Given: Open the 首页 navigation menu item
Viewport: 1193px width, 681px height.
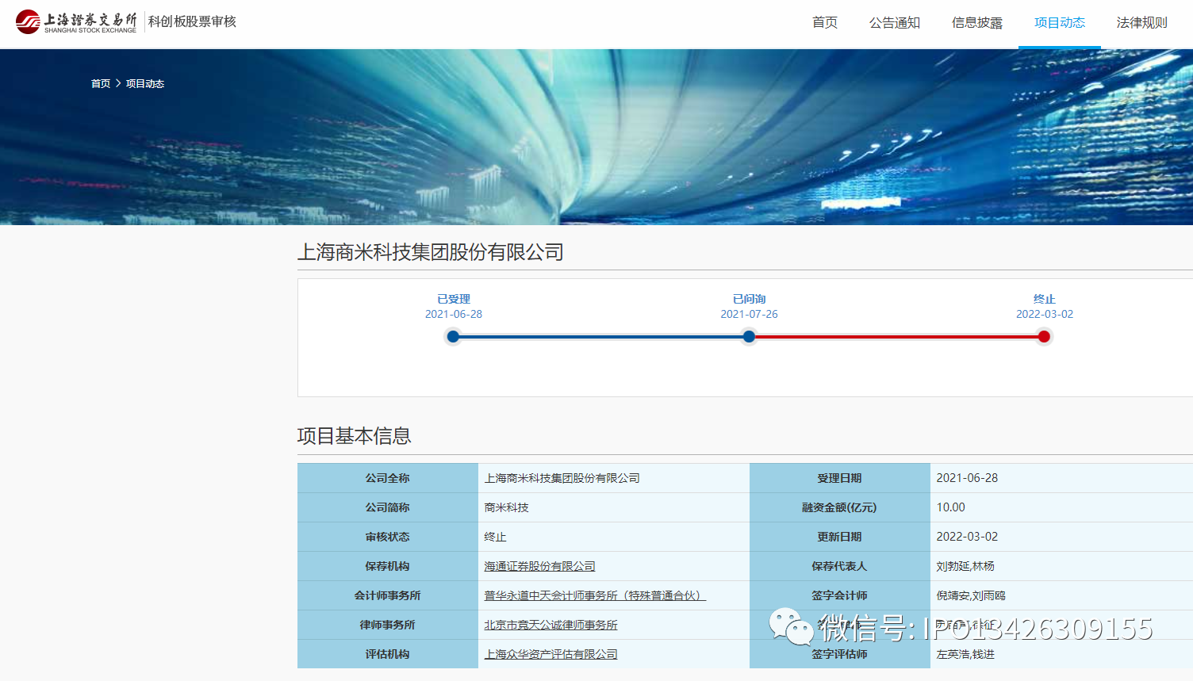Looking at the screenshot, I should pyautogui.click(x=825, y=23).
